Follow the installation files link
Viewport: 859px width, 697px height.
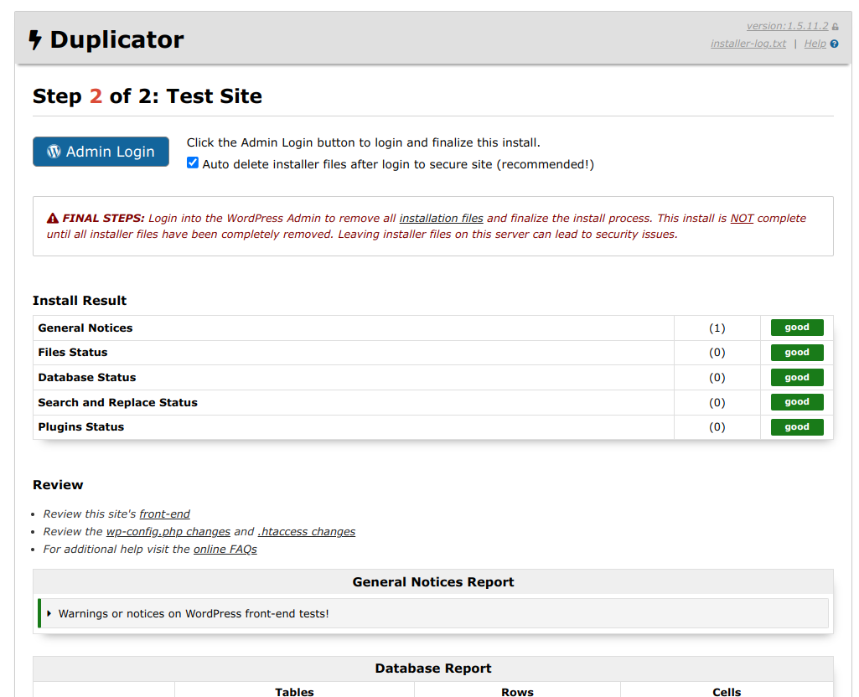pos(441,219)
